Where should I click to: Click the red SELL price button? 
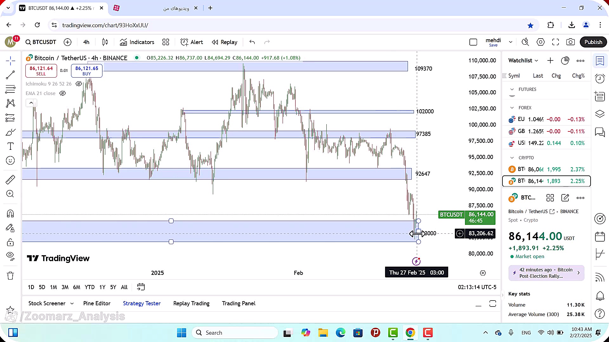pos(41,71)
